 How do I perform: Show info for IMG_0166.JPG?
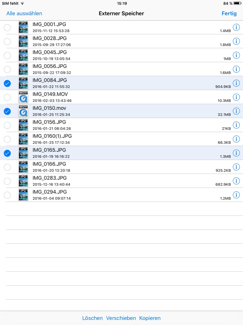pyautogui.click(x=236, y=167)
